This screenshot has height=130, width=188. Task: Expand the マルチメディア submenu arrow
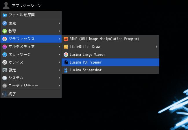59,47
